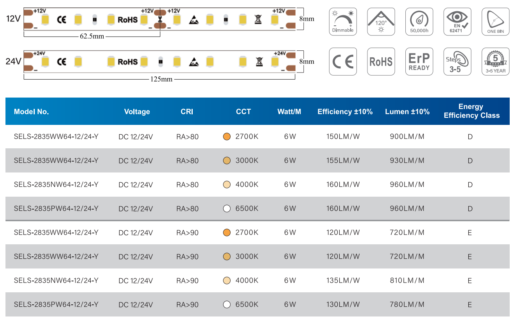Screen dimensions: 514x320
Task: Click the Dimmable feature icon
Action: point(343,21)
